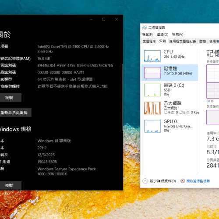Viewport: 219px width, 219px height.
Task: Click pen and touch description text
Action: pos(73,86)
